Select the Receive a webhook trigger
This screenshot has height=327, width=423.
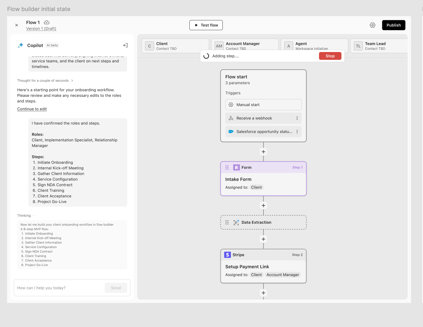click(x=263, y=118)
